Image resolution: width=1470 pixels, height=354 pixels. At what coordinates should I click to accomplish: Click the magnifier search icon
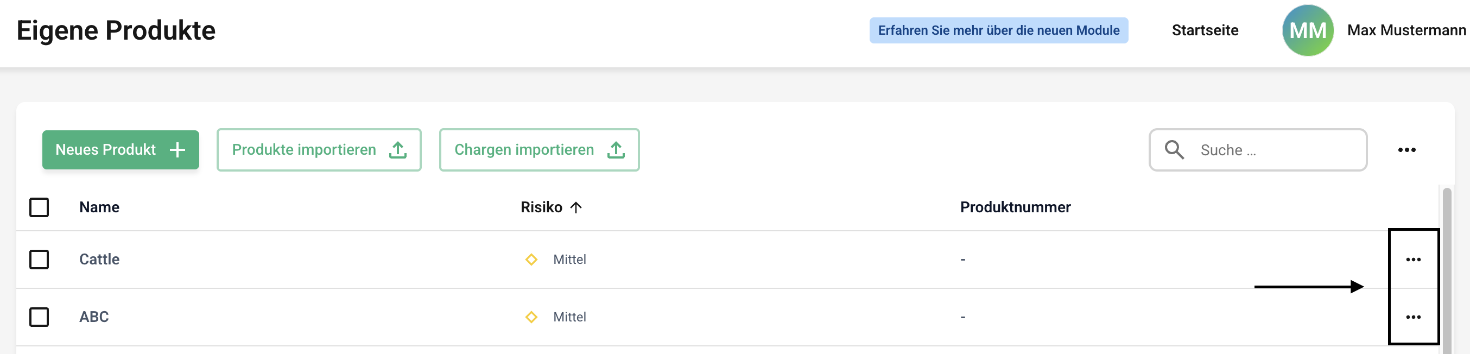point(1174,150)
